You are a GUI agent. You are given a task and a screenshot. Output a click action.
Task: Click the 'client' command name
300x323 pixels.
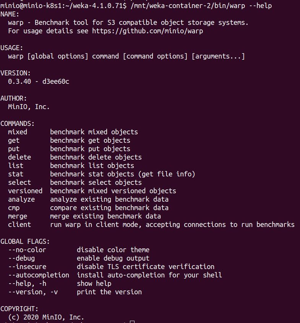(19, 225)
